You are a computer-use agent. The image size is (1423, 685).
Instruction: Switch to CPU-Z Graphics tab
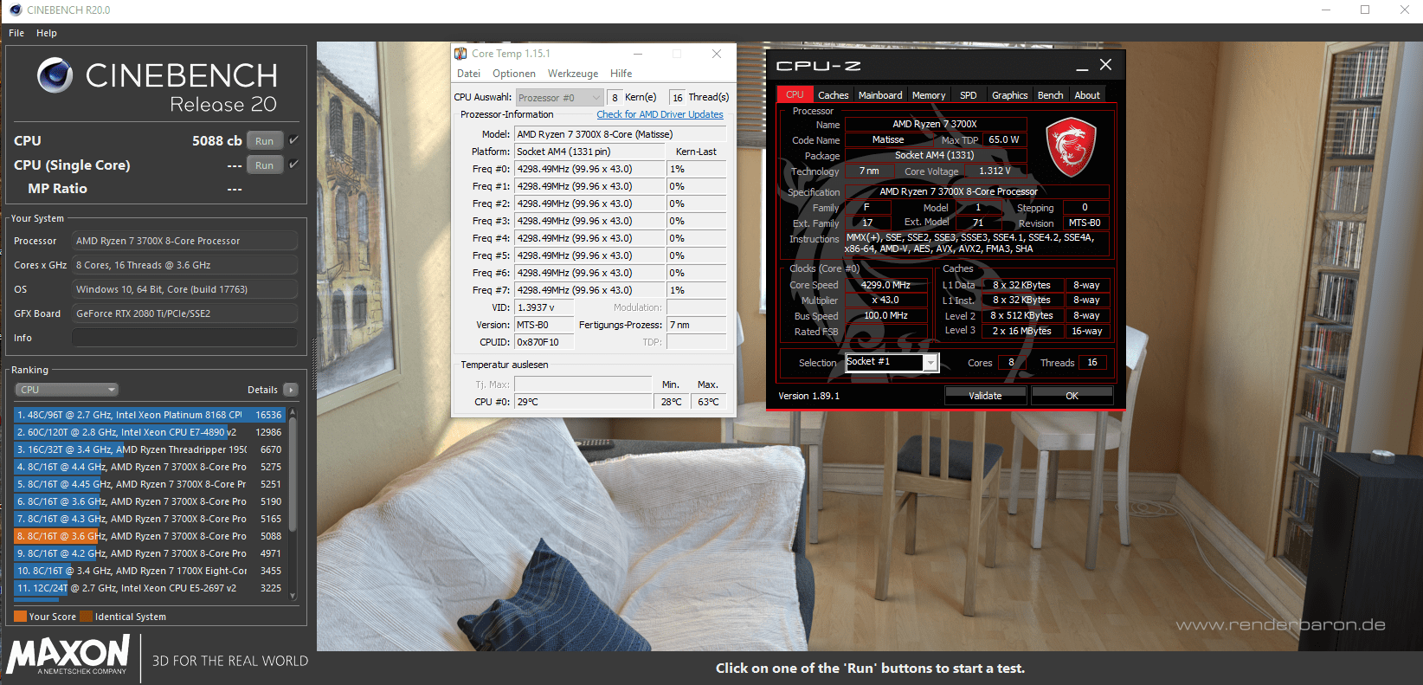pos(1010,95)
